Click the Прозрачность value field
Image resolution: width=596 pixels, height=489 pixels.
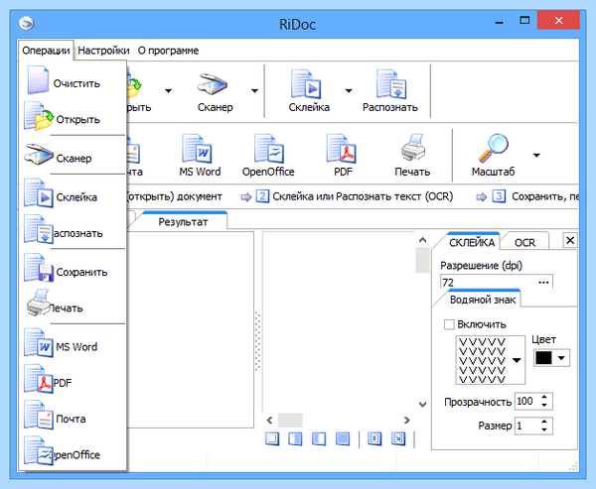pyautogui.click(x=526, y=402)
